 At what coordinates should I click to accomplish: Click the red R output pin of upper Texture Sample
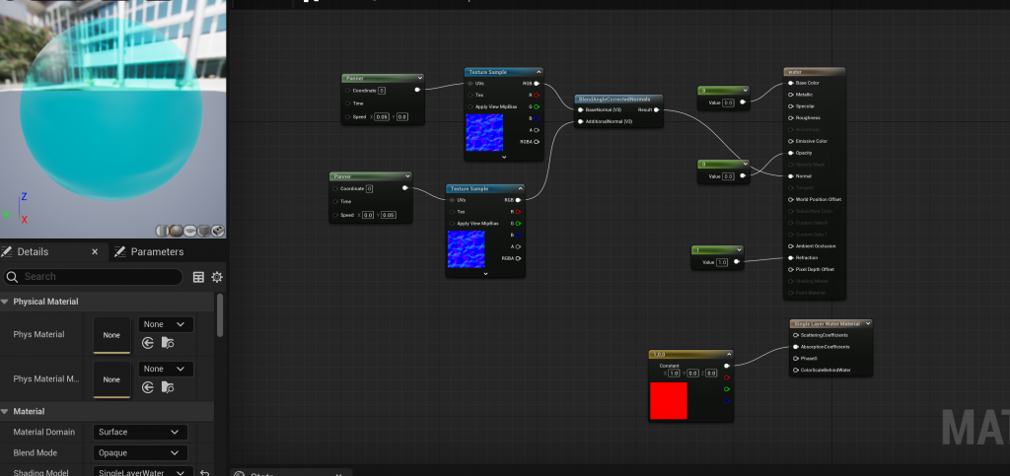click(537, 96)
